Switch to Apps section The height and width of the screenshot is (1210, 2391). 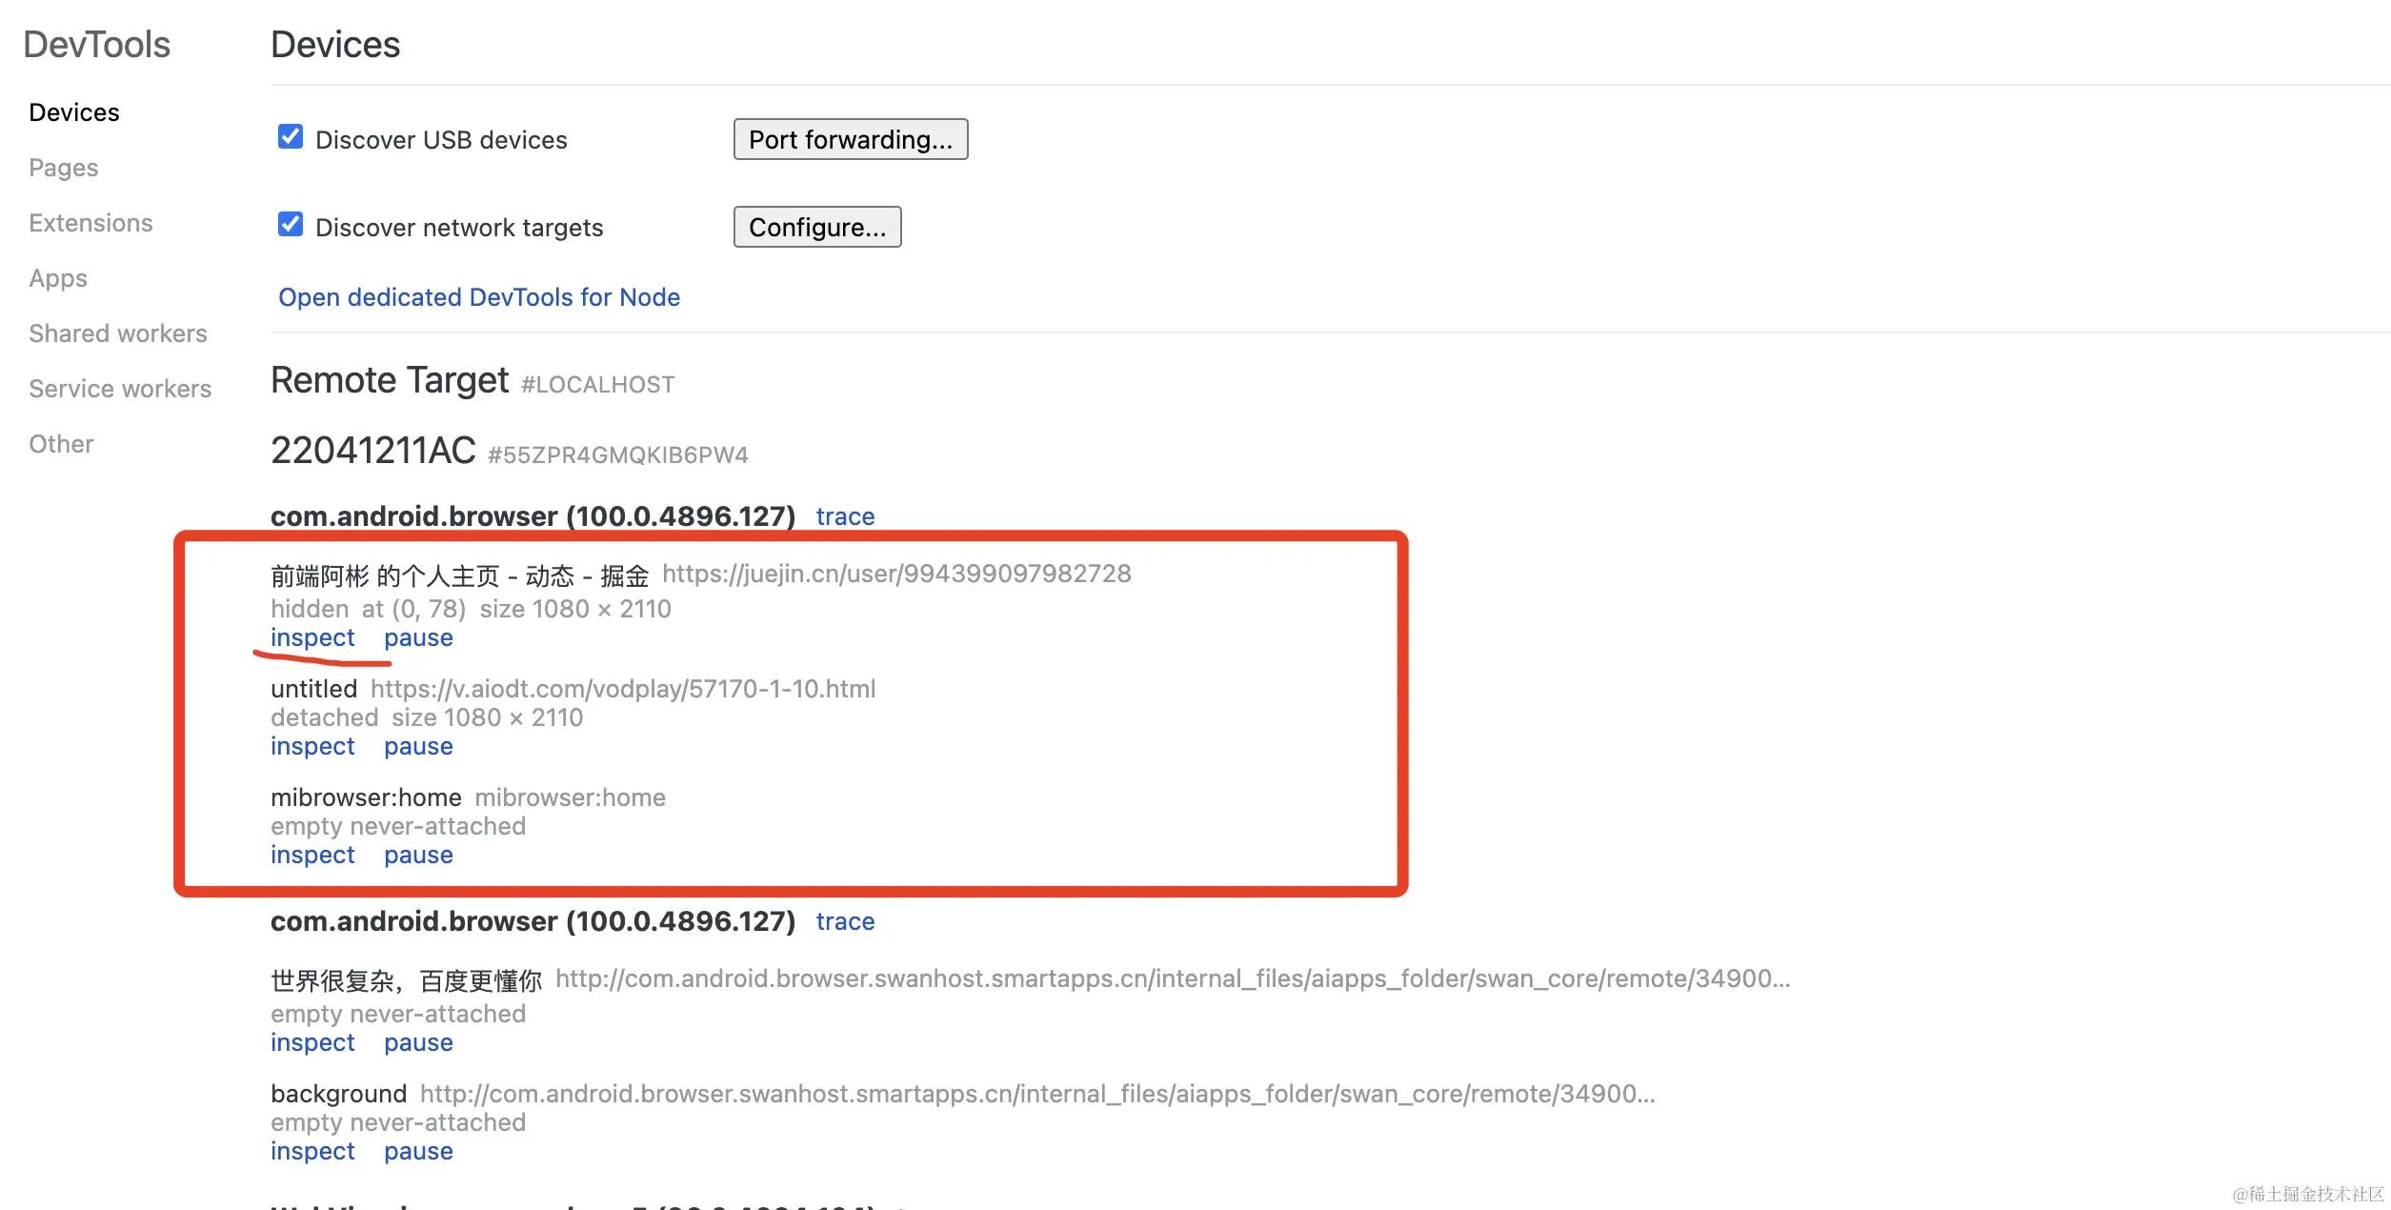[58, 278]
